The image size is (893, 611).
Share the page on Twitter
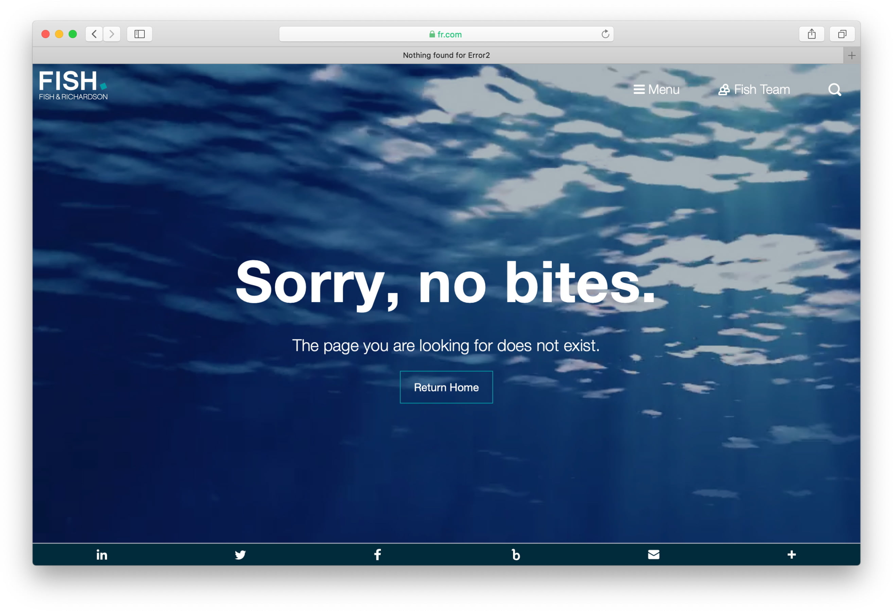[x=240, y=554]
